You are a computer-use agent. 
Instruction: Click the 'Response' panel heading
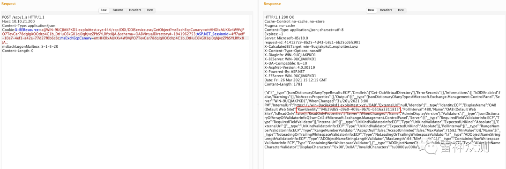pyautogui.click(x=272, y=4)
